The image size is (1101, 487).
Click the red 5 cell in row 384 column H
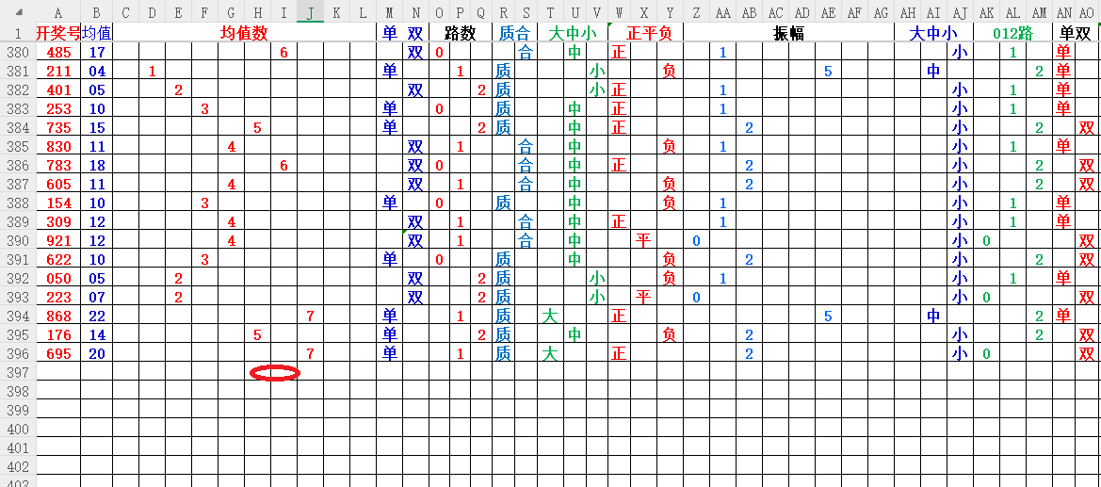[x=257, y=127]
